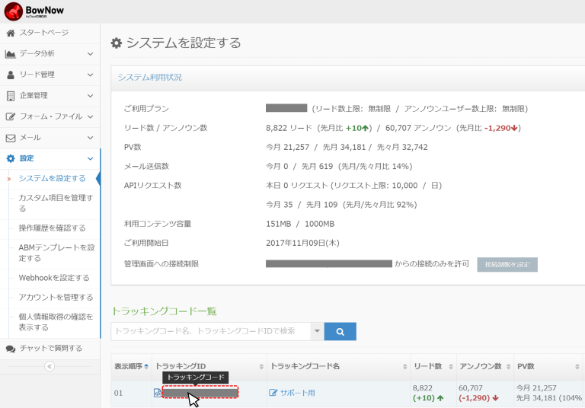Screen dimensions: 585x408
Task: Open カスタム項目を管理する submenu item
Action: pos(56,203)
